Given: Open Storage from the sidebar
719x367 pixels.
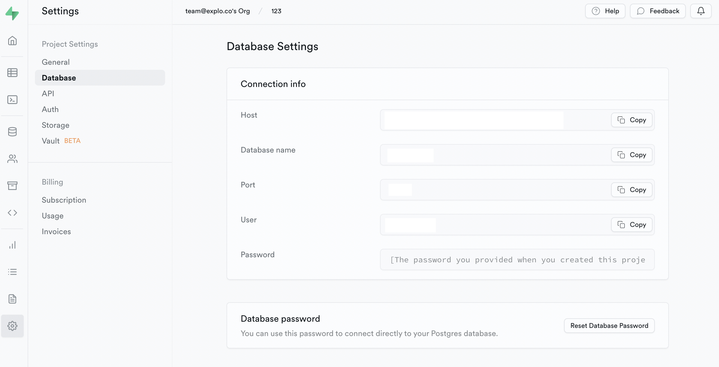Looking at the screenshot, I should [12, 185].
